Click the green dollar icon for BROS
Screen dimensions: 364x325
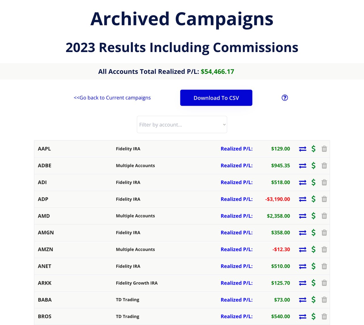[x=313, y=316]
